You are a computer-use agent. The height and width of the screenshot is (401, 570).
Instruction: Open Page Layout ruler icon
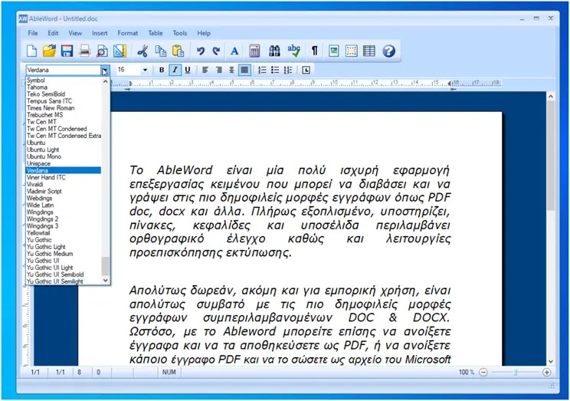pyautogui.click(x=120, y=51)
